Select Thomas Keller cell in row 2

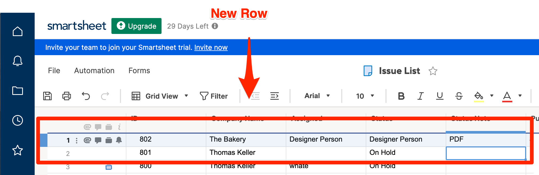pyautogui.click(x=246, y=153)
